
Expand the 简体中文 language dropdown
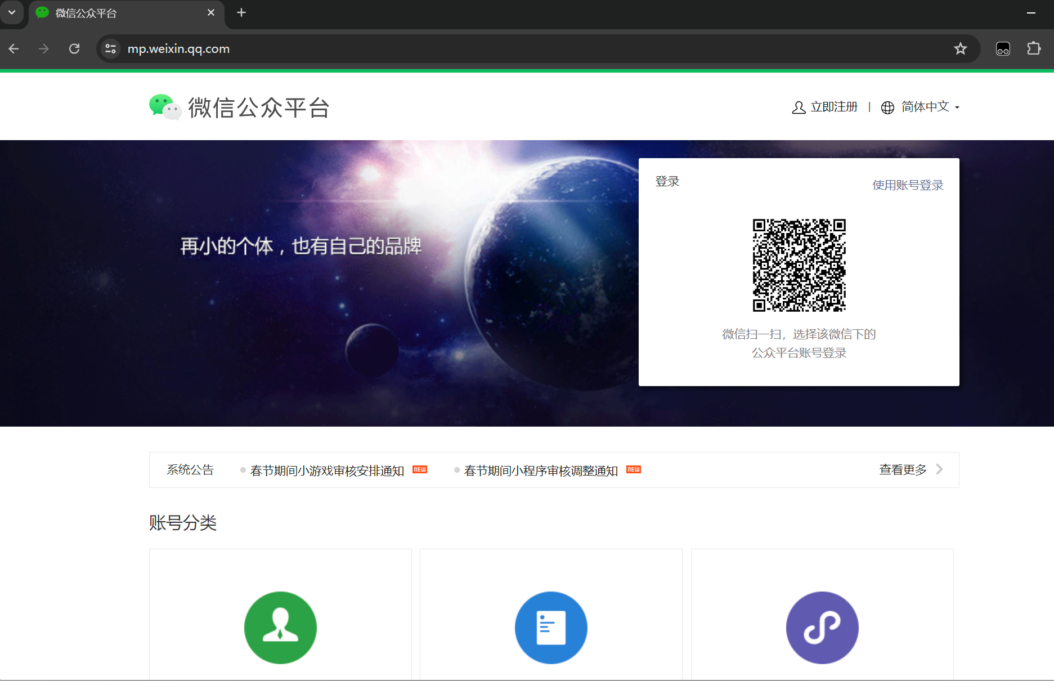(931, 107)
